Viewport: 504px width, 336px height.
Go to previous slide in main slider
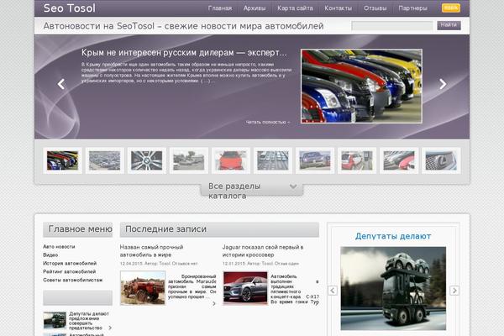tap(61, 84)
